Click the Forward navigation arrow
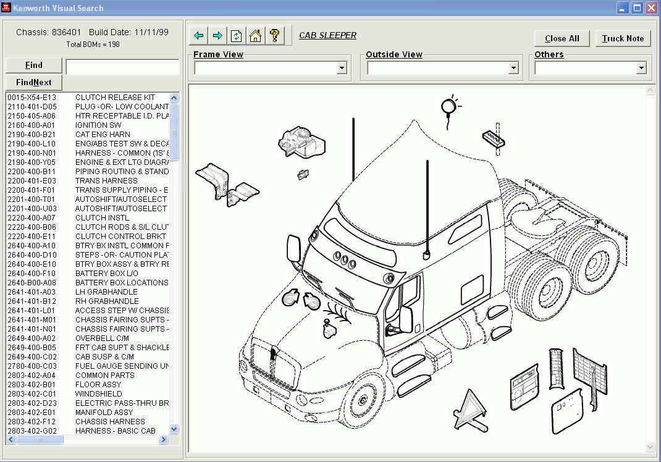The height and width of the screenshot is (462, 661). click(x=217, y=35)
